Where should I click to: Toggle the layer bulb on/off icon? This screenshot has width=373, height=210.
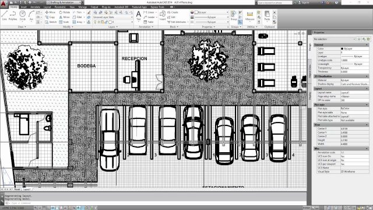[95, 22]
